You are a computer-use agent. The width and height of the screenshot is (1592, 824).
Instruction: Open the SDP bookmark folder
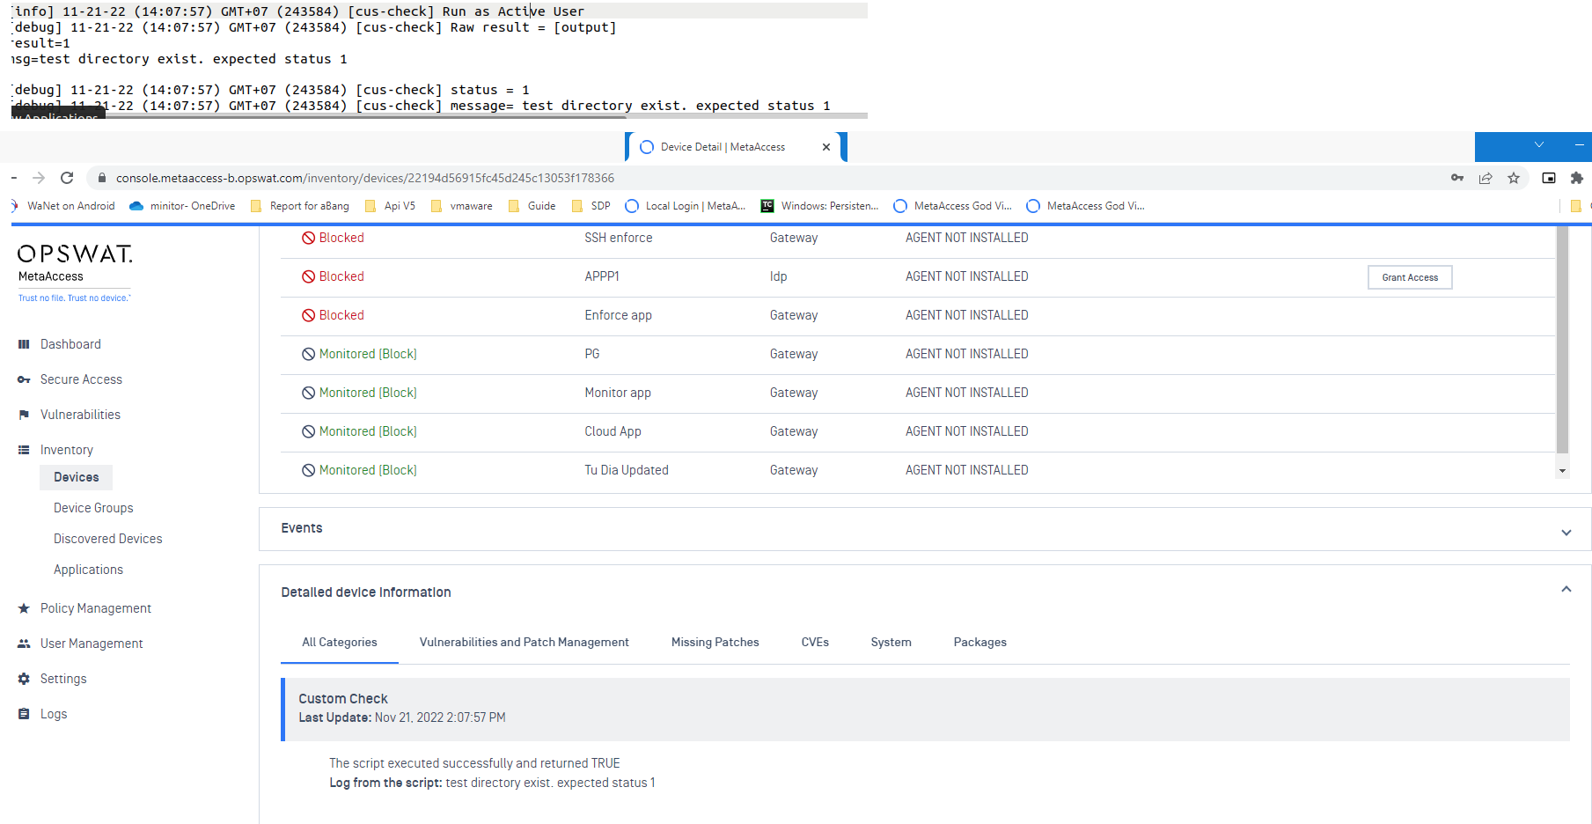click(x=591, y=206)
